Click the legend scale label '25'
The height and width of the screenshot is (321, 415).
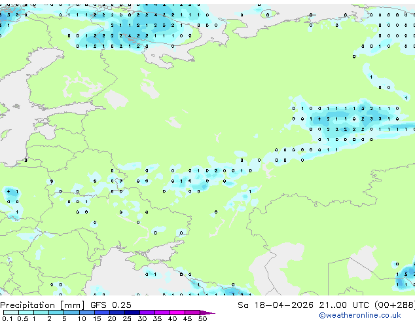point(127,318)
